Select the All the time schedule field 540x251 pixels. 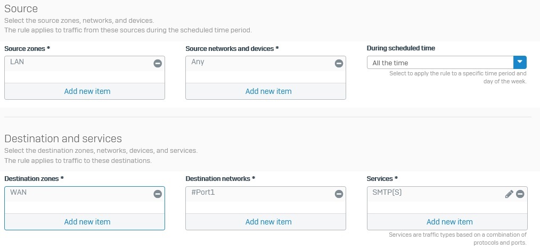coord(440,63)
